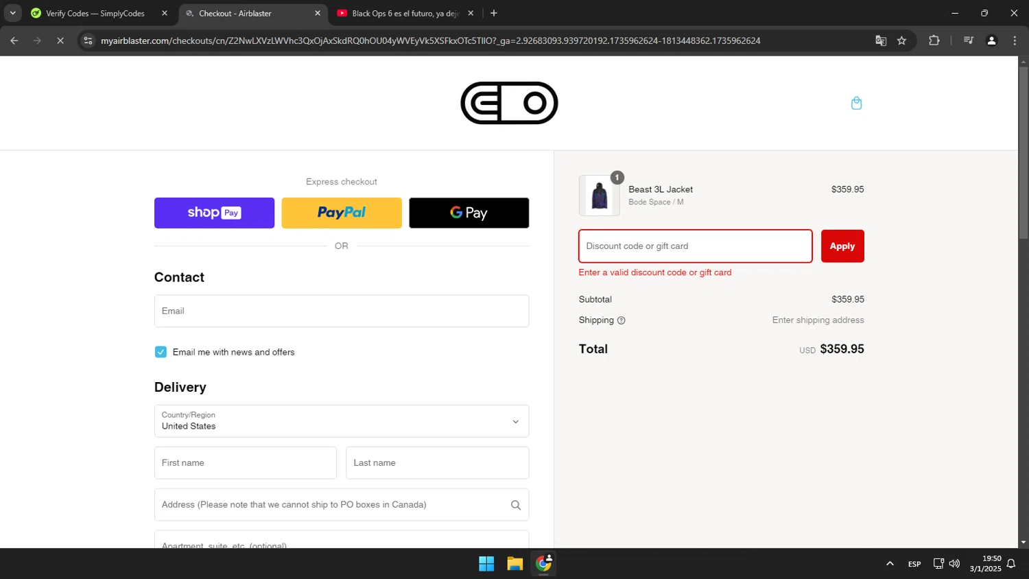Close the Black Ops 6 YouTube tab
The image size is (1029, 579).
(471, 13)
